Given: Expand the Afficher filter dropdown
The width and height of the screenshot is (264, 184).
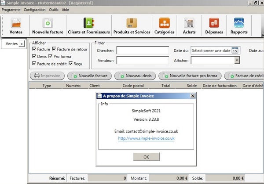Looking at the screenshot, I should pyautogui.click(x=237, y=60).
